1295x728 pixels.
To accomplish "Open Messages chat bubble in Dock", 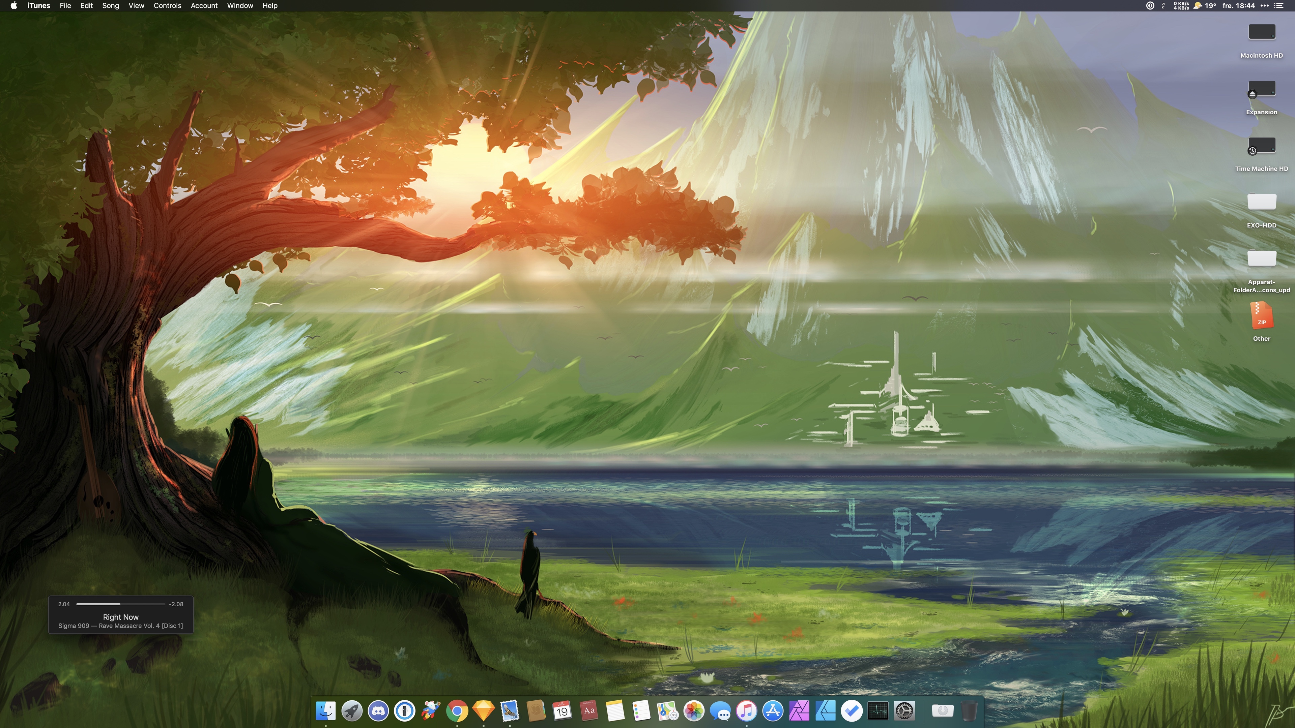I will tap(720, 711).
